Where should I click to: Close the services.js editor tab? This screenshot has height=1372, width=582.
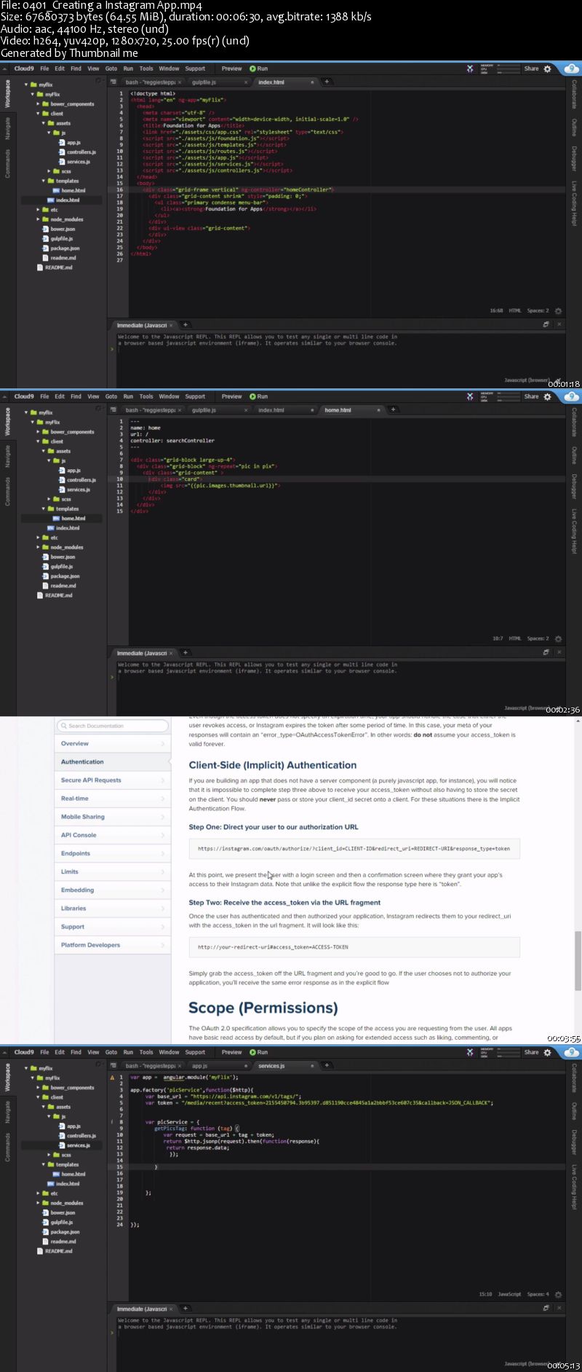point(312,1066)
